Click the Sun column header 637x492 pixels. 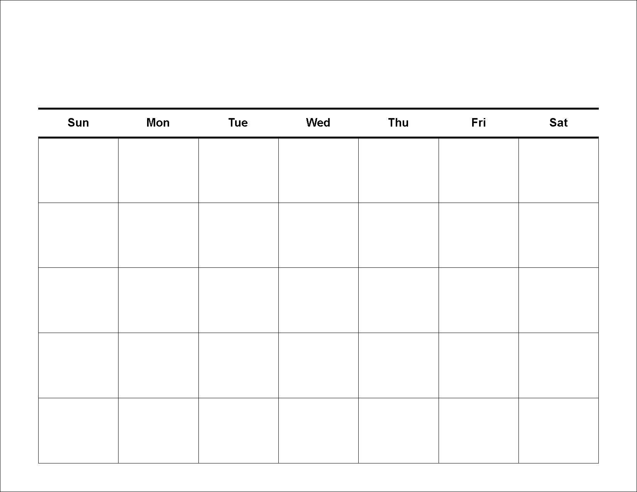[78, 123]
